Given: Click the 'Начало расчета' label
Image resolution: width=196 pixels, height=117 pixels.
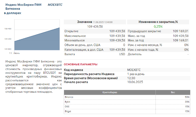Looking at the screenshot, I should click(x=76, y=82).
